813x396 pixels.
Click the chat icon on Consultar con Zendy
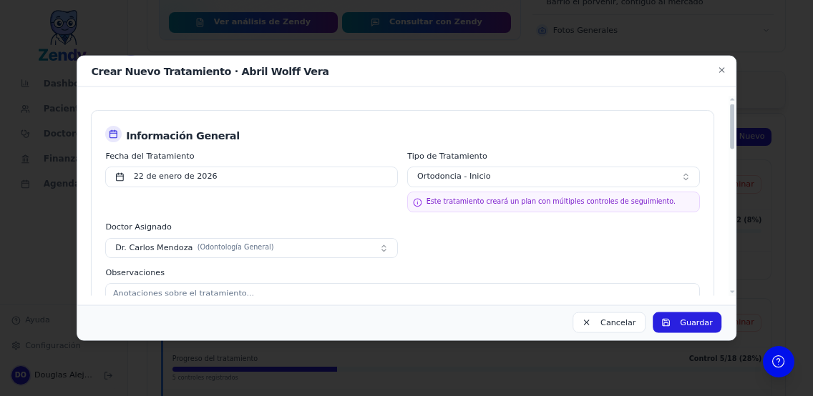(x=376, y=22)
